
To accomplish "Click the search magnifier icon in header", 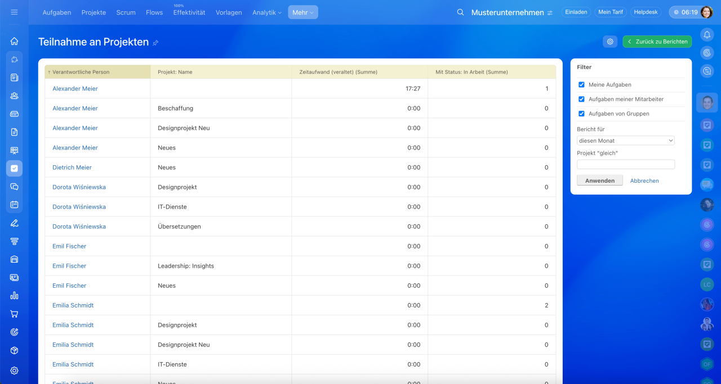I will coord(460,12).
